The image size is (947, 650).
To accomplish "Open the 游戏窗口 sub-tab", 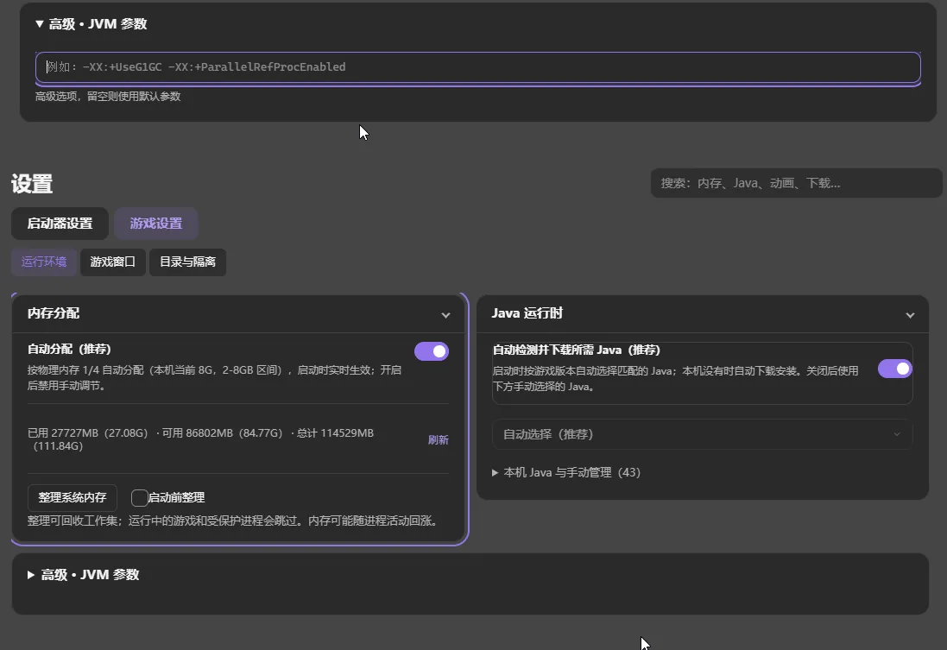I will tap(113, 262).
